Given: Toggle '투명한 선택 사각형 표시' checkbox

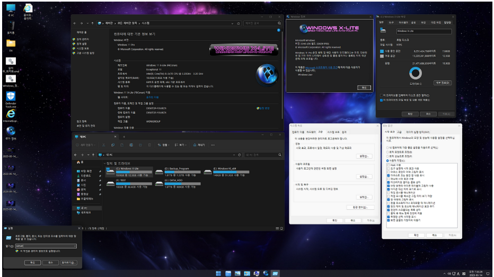Looking at the screenshot, I should (389, 217).
